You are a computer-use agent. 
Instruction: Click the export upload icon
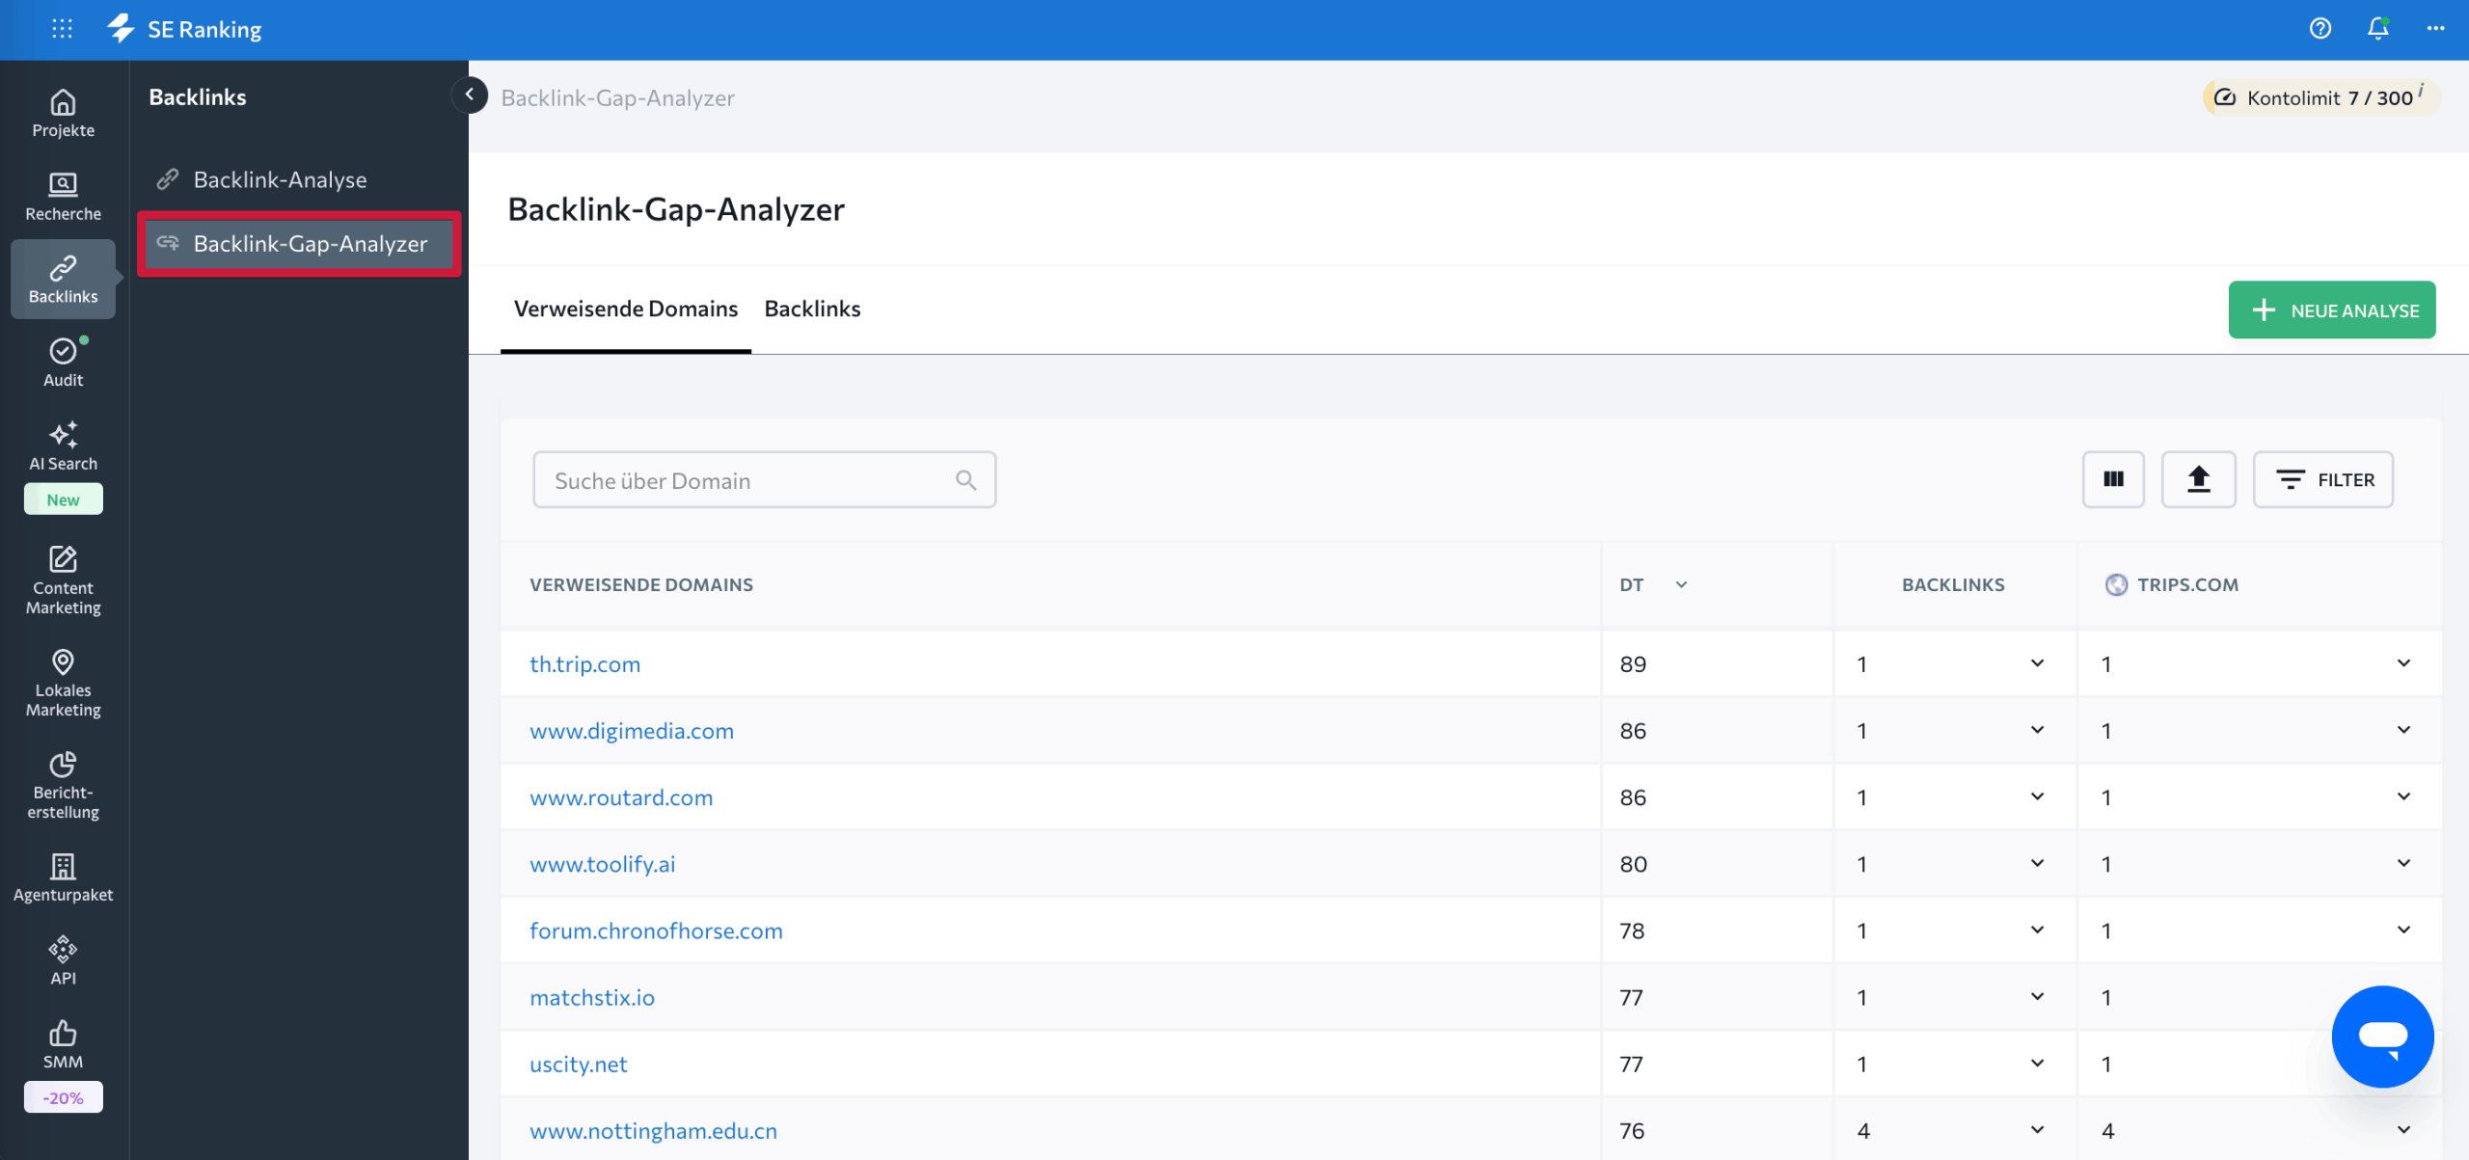tap(2199, 479)
